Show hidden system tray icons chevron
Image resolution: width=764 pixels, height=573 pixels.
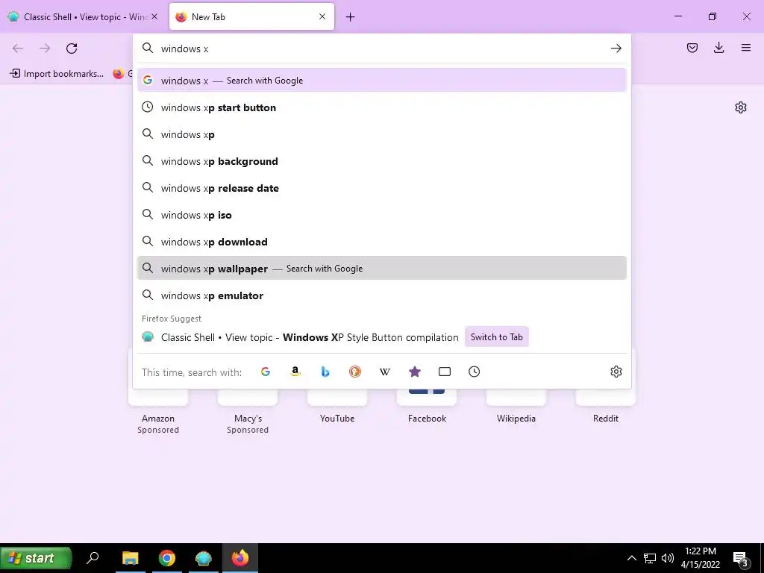631,558
